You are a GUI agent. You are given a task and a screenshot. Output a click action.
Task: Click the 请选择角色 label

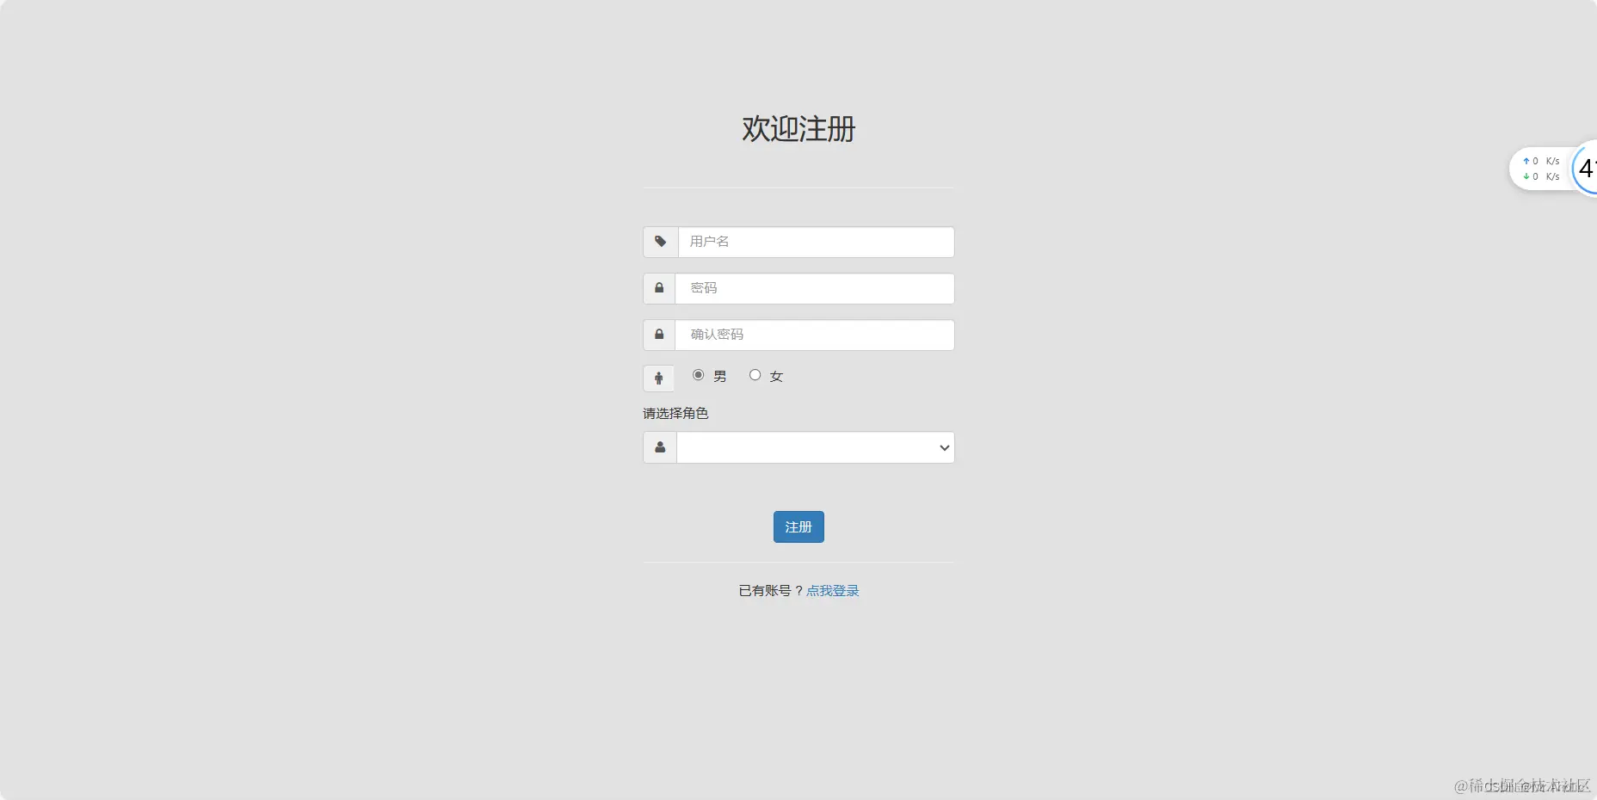point(675,414)
